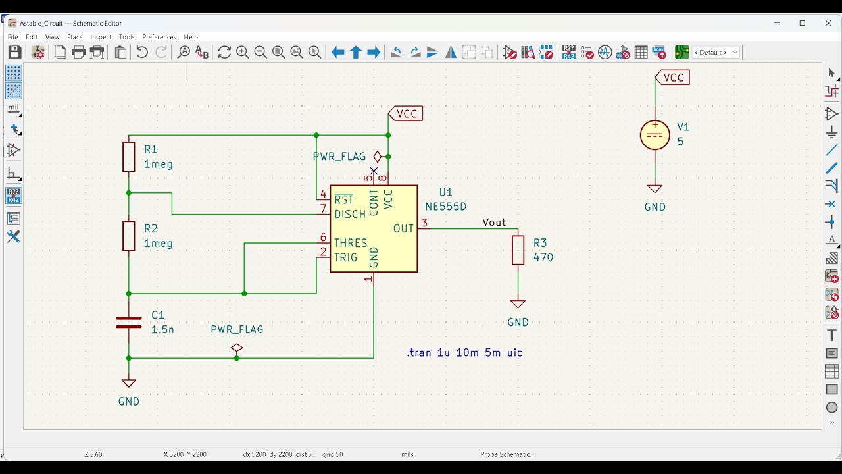
Task: Select the Vout net label
Action: click(x=495, y=223)
